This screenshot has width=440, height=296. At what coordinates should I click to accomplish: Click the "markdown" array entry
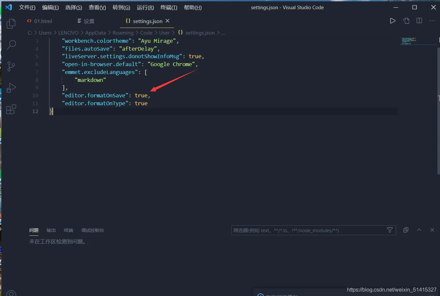pos(90,80)
